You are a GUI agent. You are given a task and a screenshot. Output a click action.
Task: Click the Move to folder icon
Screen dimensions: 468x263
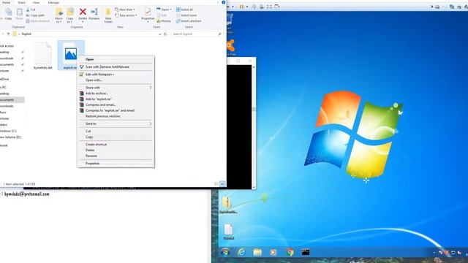[59, 12]
